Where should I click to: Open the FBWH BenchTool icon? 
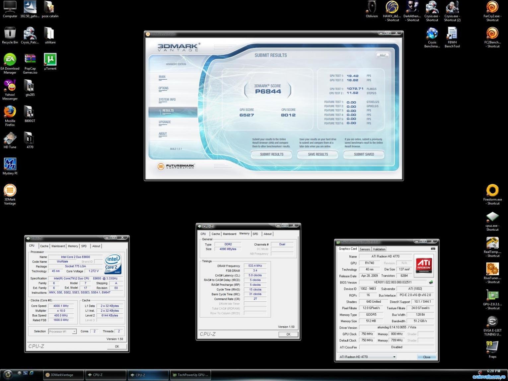point(452,38)
